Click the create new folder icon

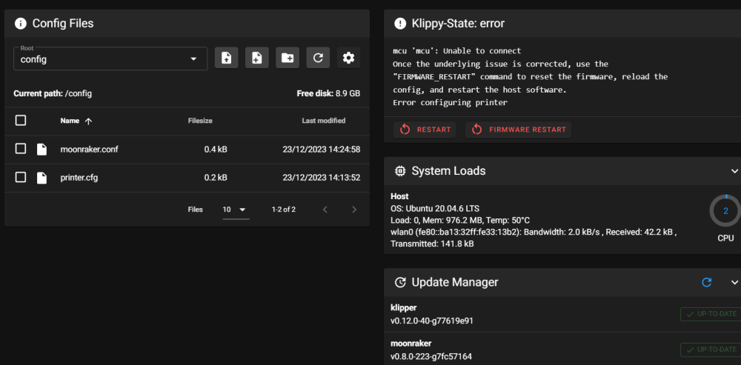[x=287, y=58]
